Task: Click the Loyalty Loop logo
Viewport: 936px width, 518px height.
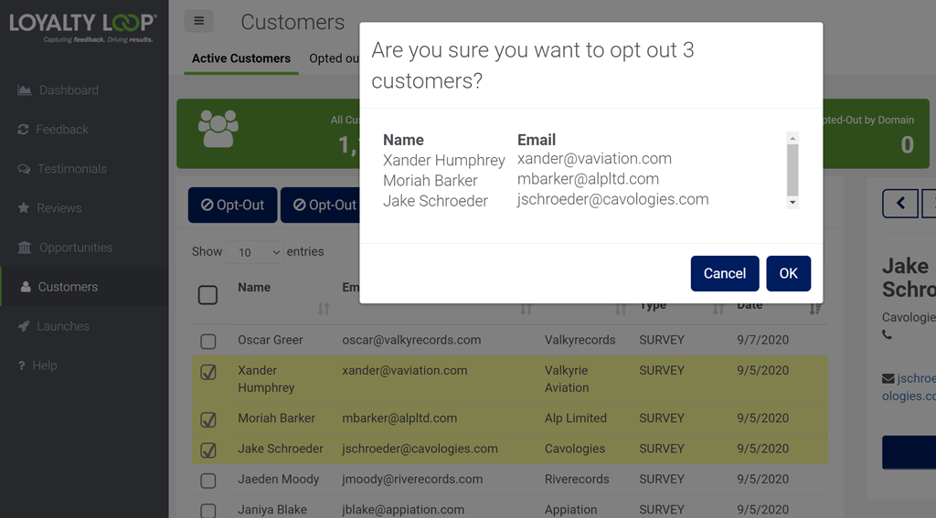Action: click(x=83, y=26)
